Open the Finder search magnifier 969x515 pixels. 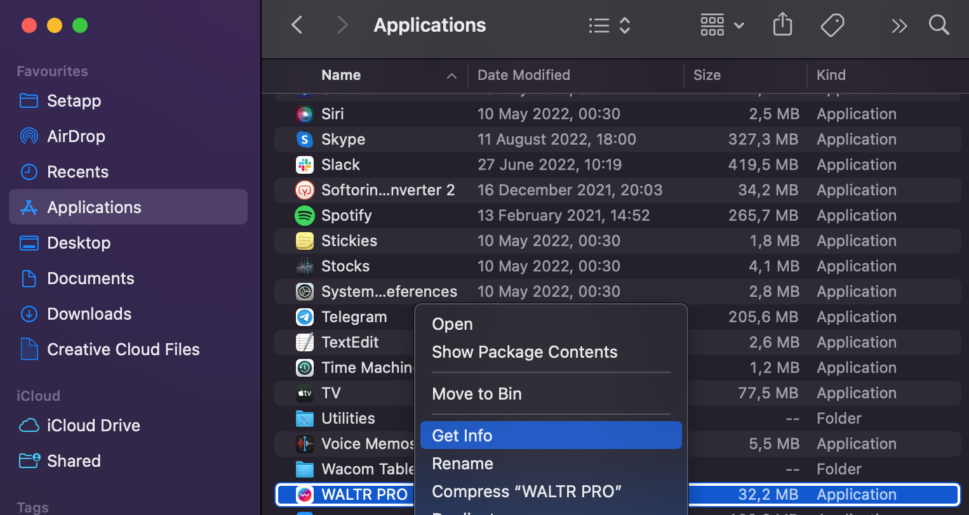point(939,25)
